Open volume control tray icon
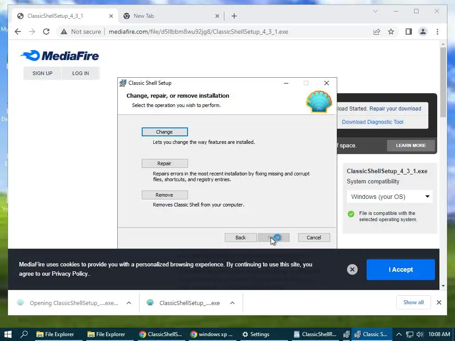 tap(419, 334)
